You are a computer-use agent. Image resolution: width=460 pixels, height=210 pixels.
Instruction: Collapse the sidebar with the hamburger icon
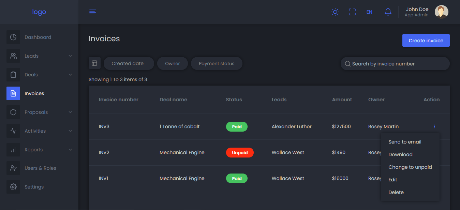click(92, 12)
